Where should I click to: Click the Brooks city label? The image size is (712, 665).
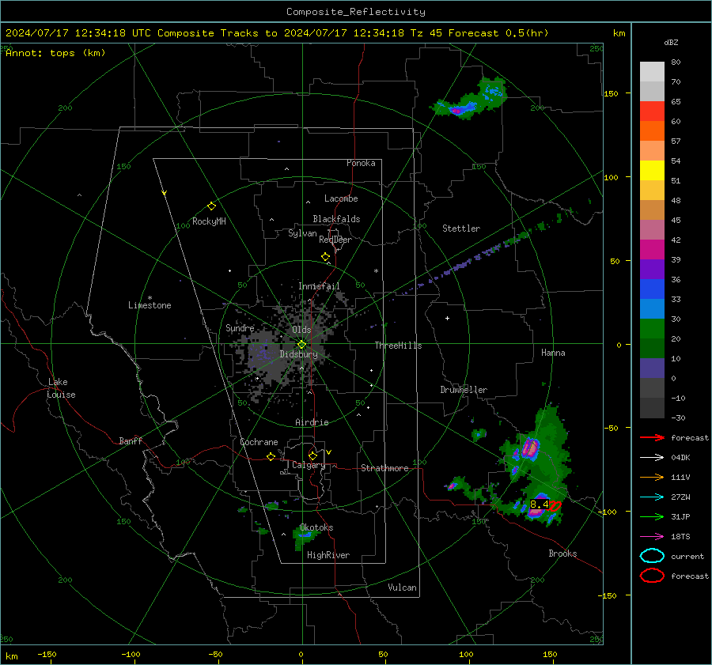point(562,554)
